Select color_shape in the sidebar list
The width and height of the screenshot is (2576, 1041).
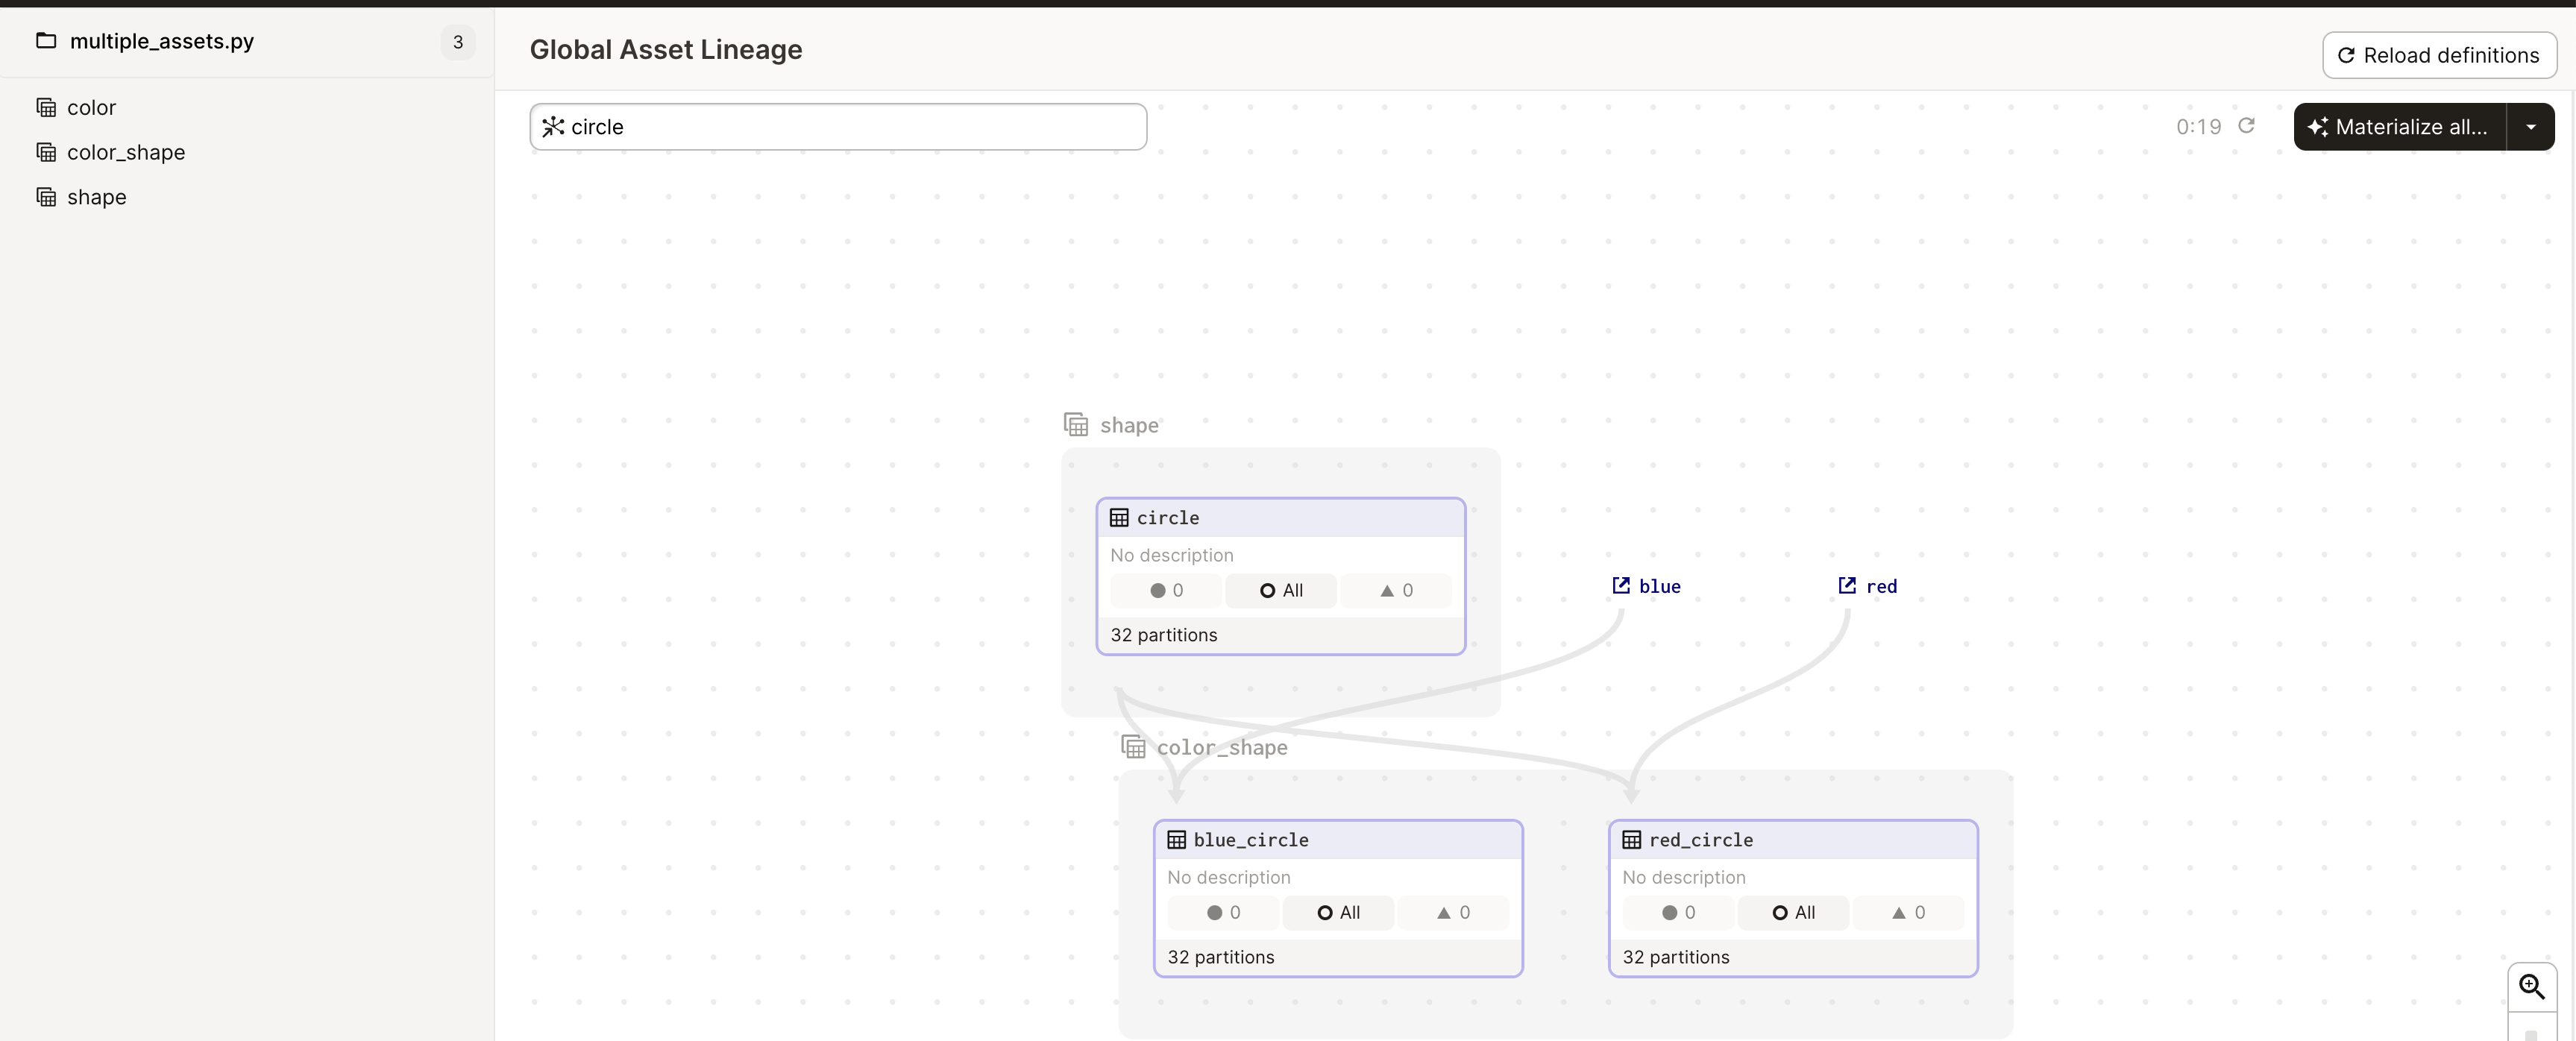pyautogui.click(x=126, y=153)
